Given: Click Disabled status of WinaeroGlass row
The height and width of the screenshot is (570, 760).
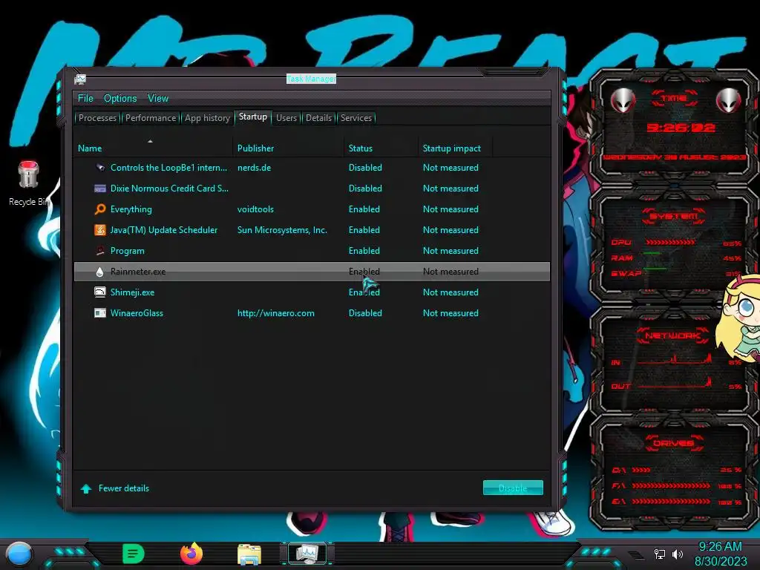Looking at the screenshot, I should coord(365,313).
